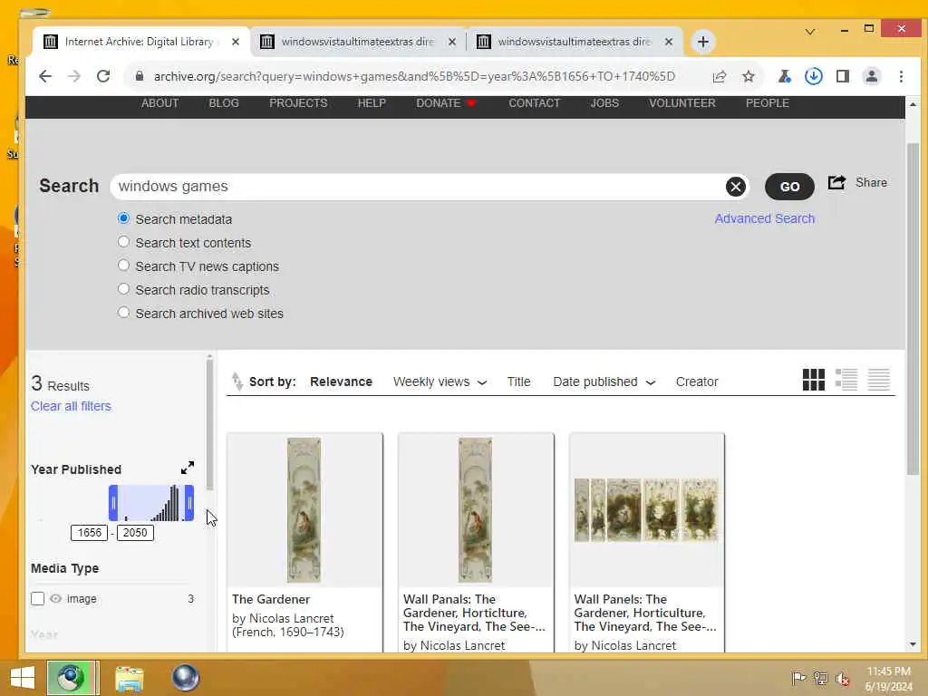Click the Share arrow icon
The height and width of the screenshot is (696, 928).
coord(836,182)
